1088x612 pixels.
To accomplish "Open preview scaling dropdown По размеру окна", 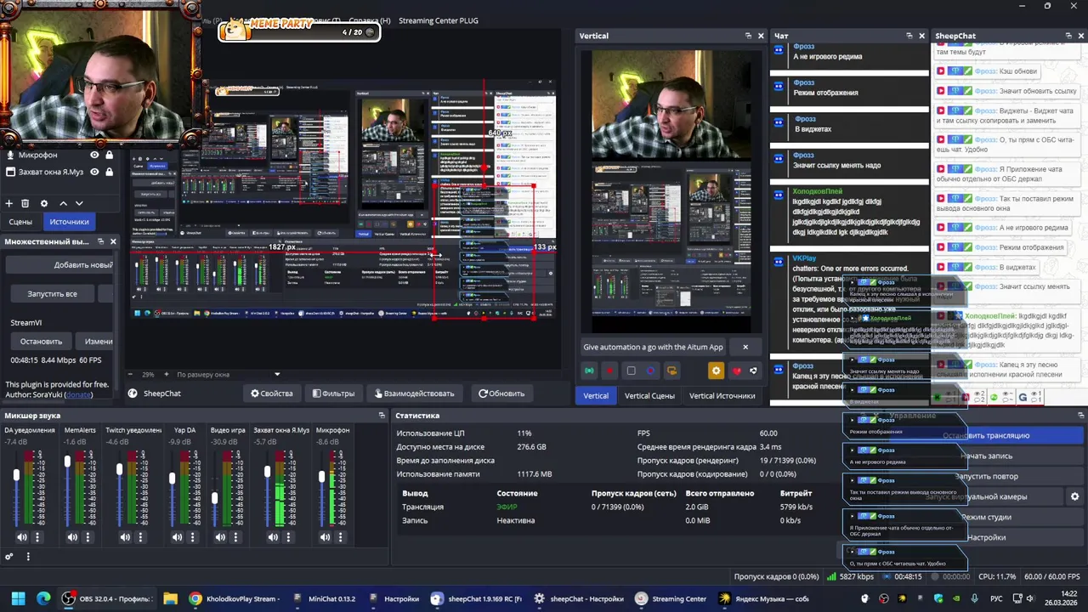I will [x=227, y=374].
